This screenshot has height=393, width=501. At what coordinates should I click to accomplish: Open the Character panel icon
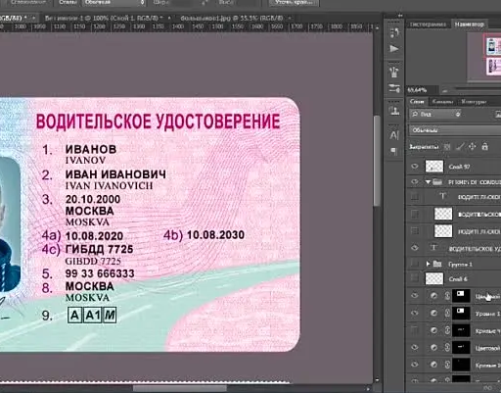click(x=394, y=135)
